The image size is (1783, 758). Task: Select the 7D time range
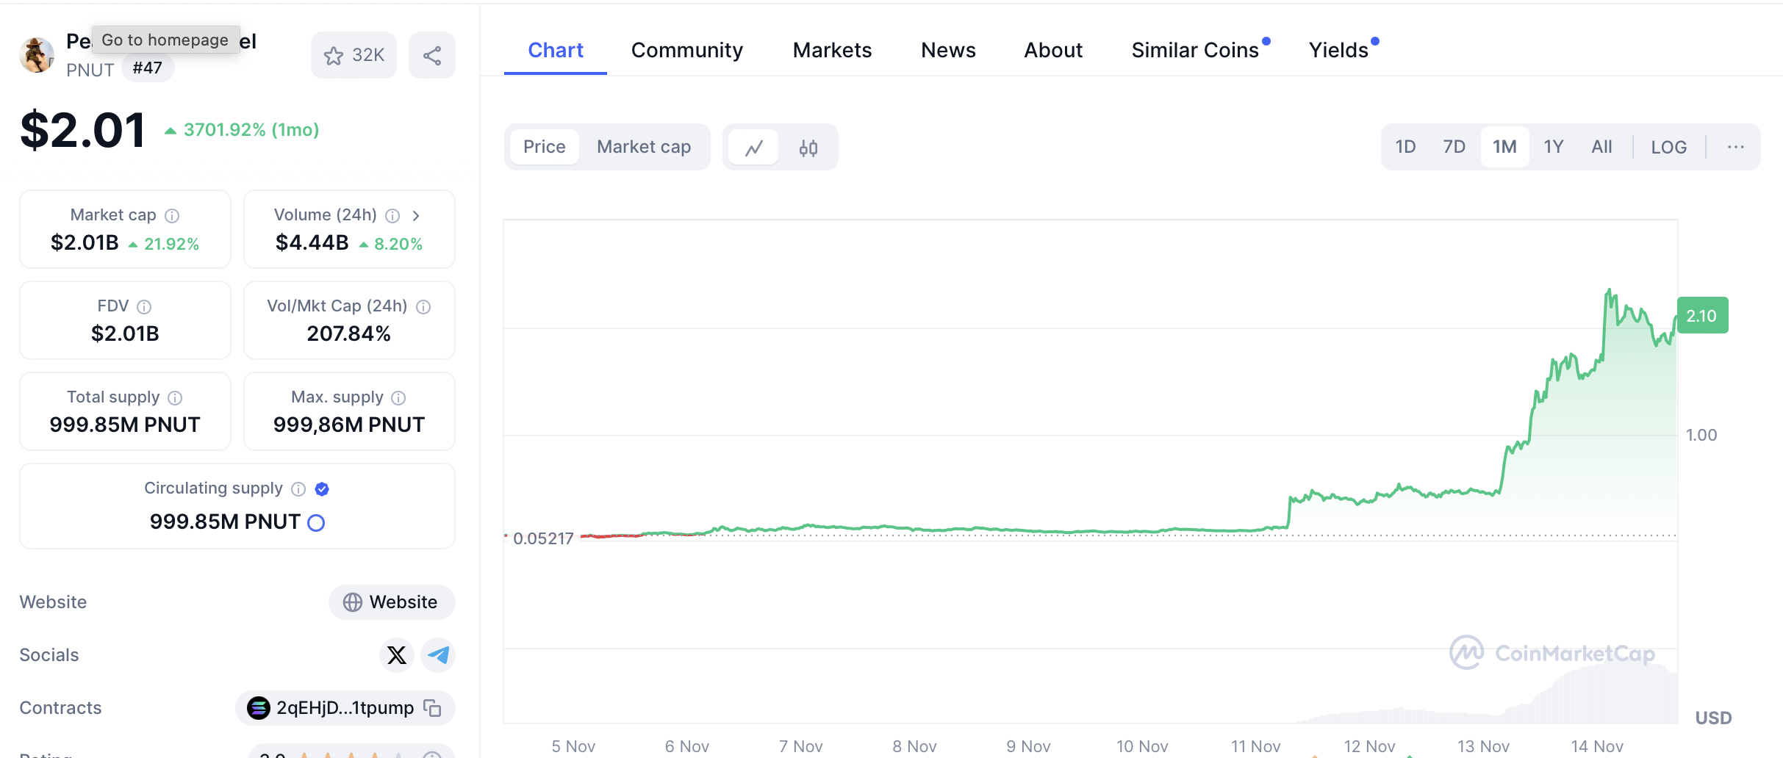point(1454,147)
